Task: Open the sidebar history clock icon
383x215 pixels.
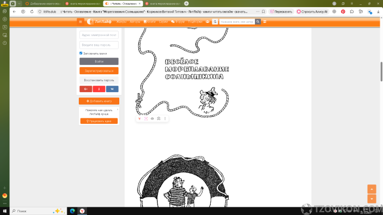Action: point(4,43)
